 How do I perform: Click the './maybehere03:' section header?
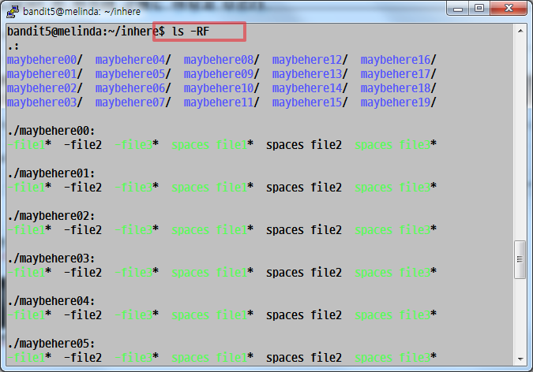point(51,259)
